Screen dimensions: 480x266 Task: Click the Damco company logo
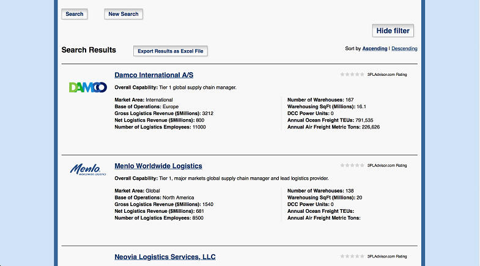point(88,87)
